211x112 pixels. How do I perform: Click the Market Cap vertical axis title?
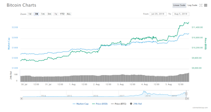(9, 44)
